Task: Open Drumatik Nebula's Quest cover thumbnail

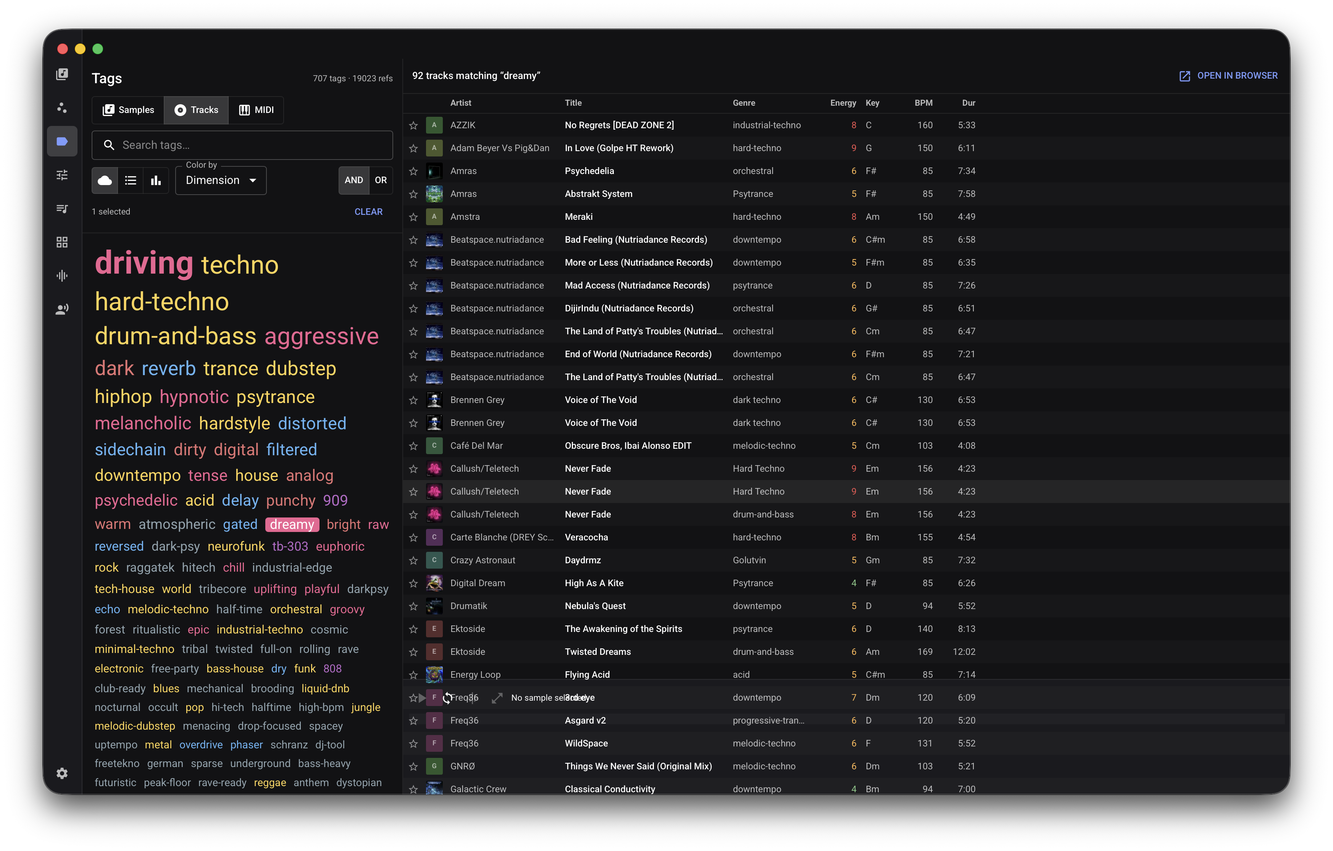Action: pos(434,606)
